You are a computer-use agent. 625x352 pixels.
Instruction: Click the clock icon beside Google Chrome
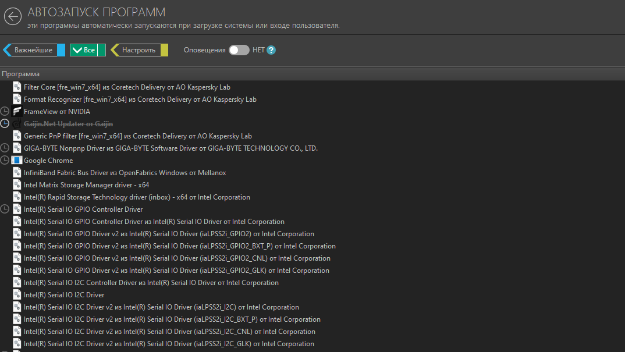coord(5,161)
